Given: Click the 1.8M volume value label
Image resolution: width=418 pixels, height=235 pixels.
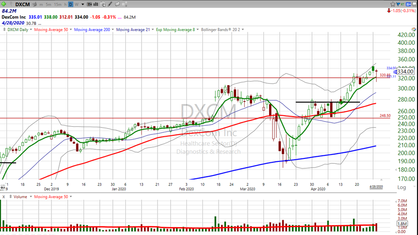Looking at the screenshot, I should point(402,224).
